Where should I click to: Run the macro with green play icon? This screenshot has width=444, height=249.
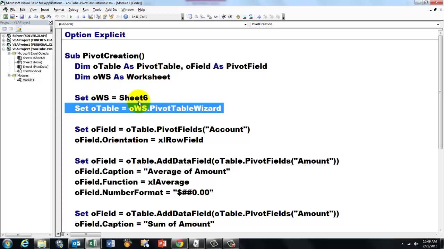[71, 17]
